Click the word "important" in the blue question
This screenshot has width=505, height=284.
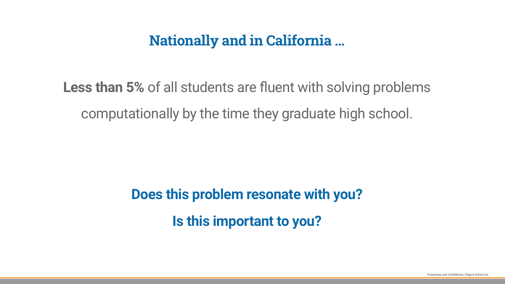click(243, 221)
